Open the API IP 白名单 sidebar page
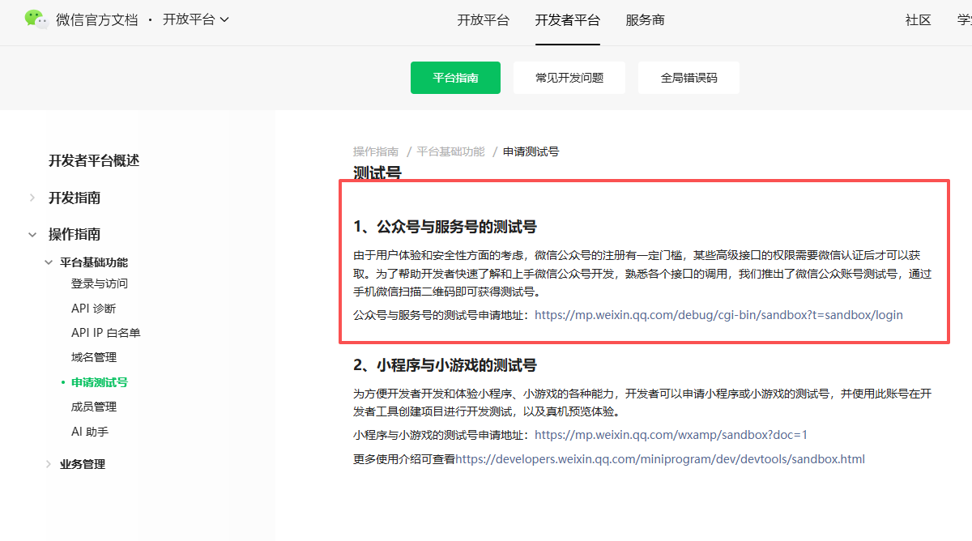The image size is (972, 541). (106, 333)
